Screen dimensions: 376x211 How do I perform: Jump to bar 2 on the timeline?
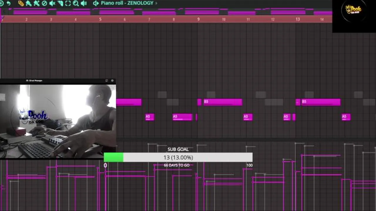click(x=26, y=19)
